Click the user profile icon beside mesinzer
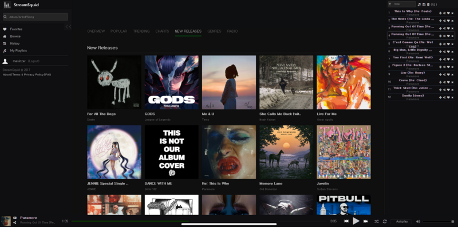The width and height of the screenshot is (458, 227). pos(5,61)
